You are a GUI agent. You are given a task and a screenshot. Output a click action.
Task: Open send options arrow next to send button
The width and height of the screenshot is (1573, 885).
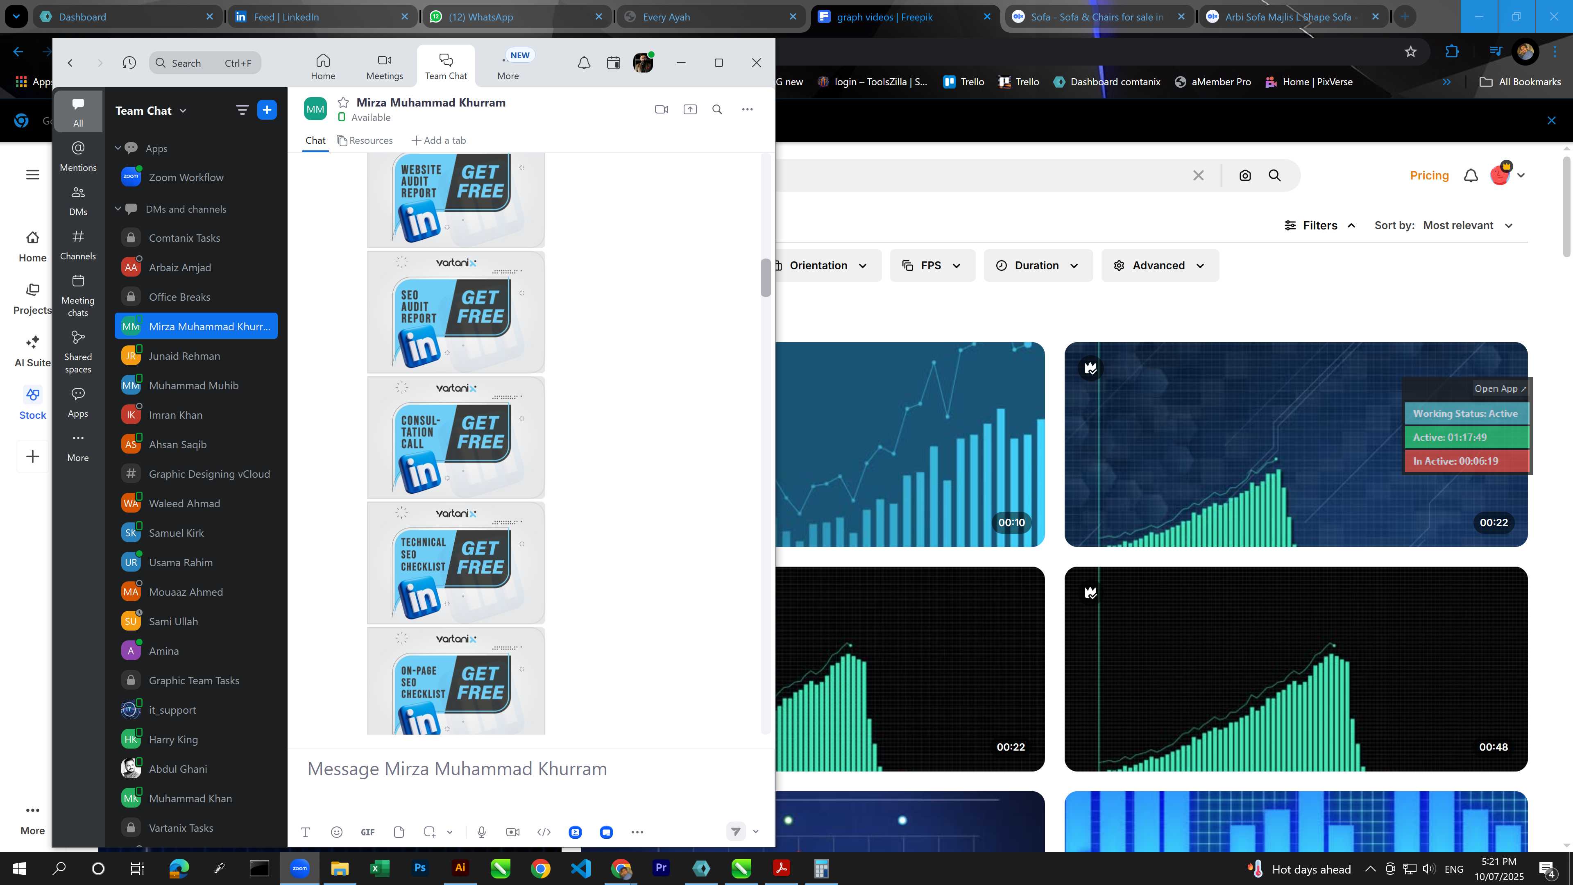pyautogui.click(x=756, y=831)
